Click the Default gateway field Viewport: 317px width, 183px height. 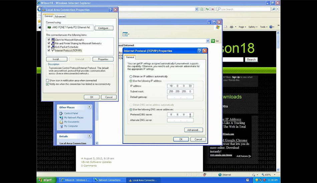coord(180,97)
